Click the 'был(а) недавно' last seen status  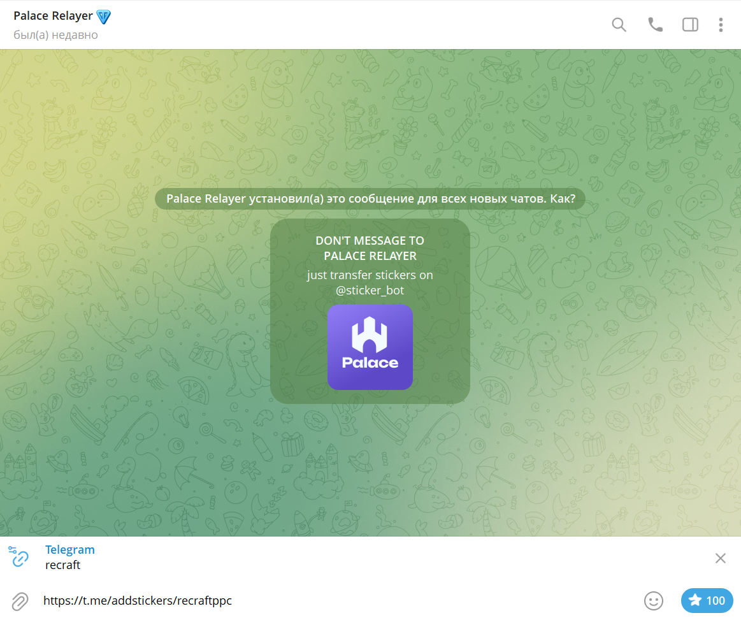pos(56,35)
